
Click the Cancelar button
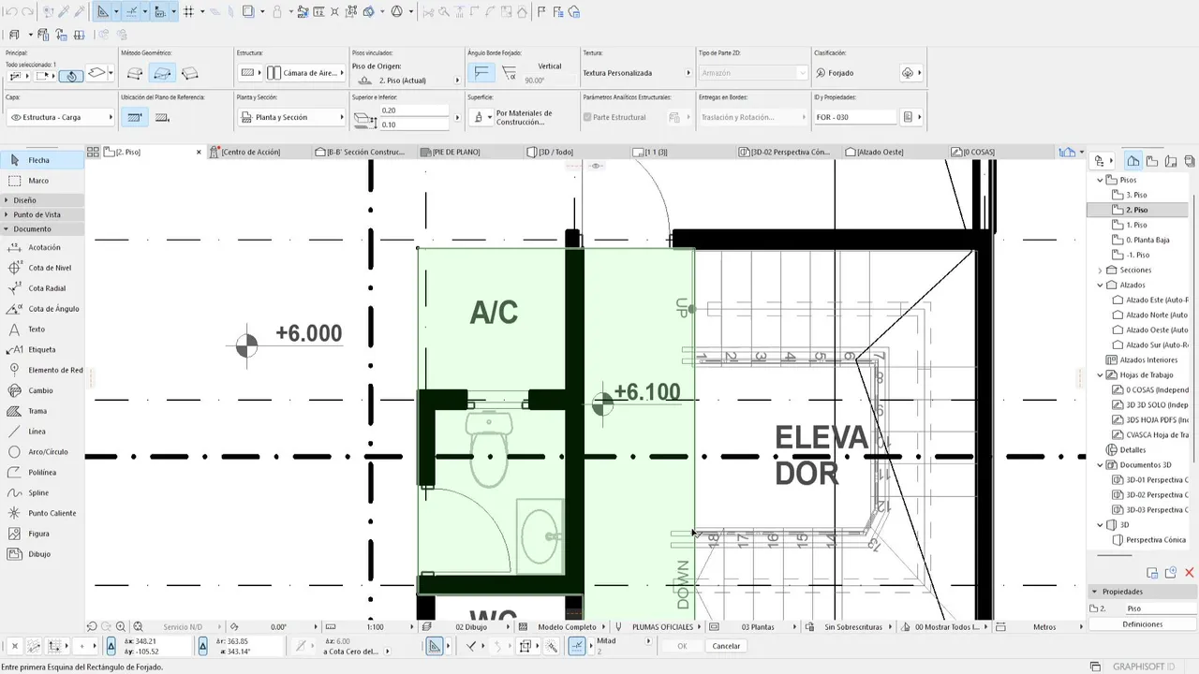pos(726,646)
